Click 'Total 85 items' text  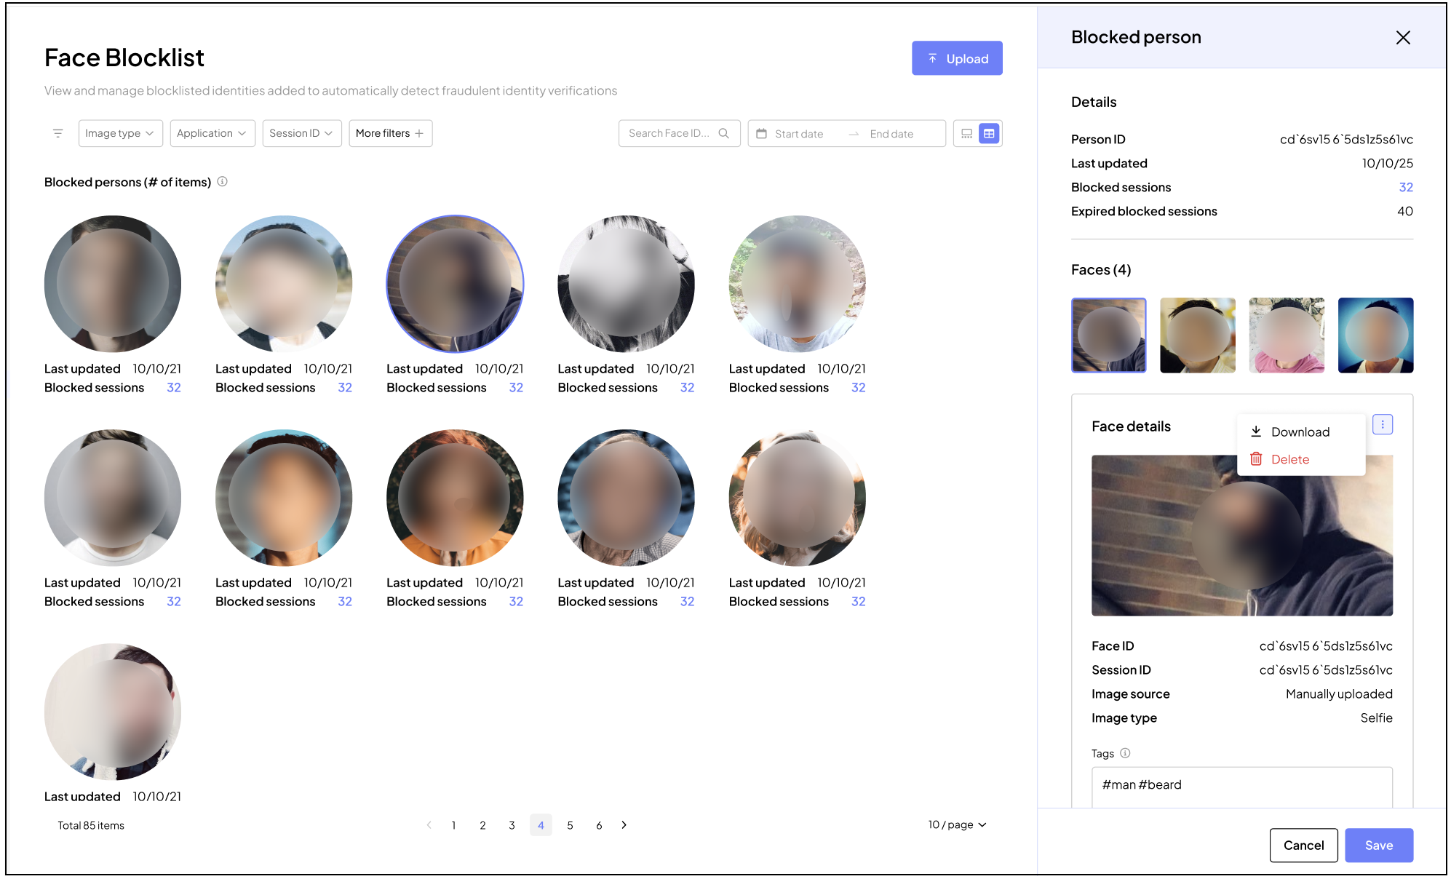[91, 825]
